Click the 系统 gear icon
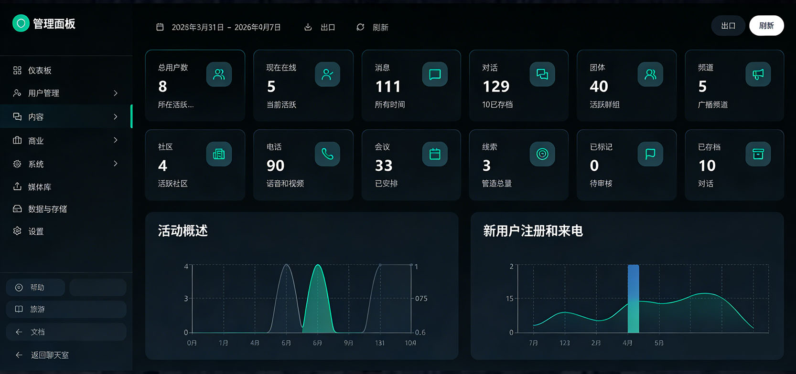The image size is (796, 374). (x=17, y=164)
